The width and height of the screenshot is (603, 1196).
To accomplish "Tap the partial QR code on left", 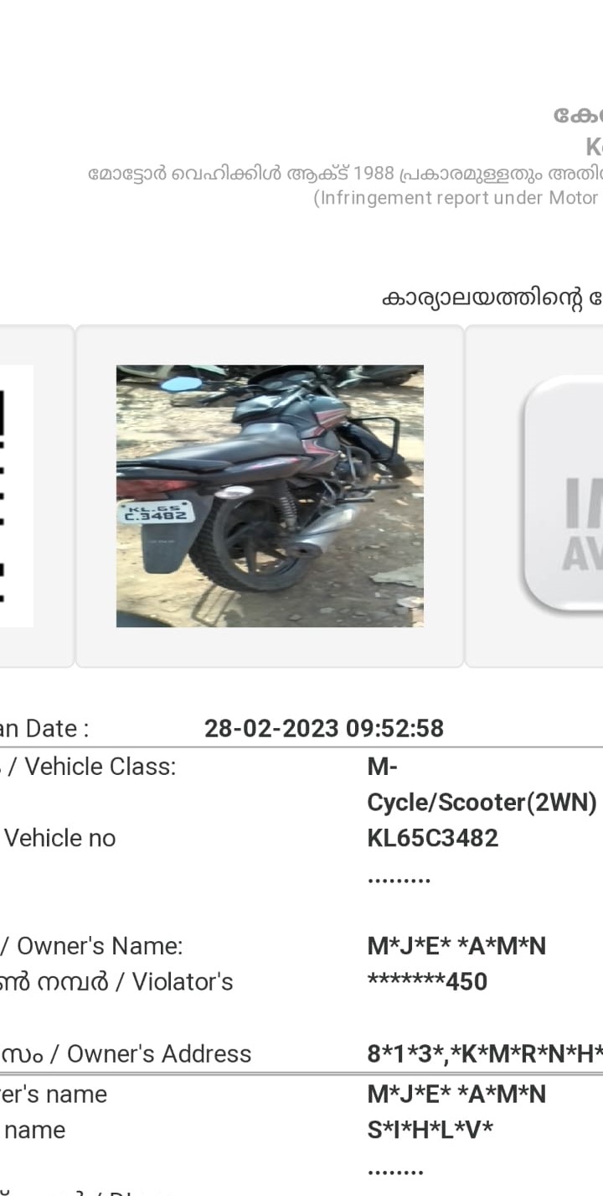I will pos(16,496).
